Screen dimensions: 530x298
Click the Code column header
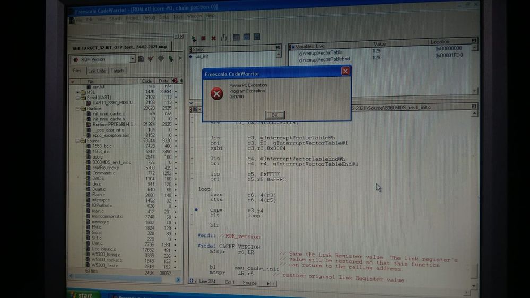[147, 81]
